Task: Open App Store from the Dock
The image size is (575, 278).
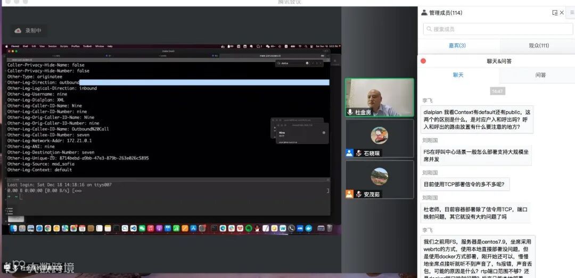Action: [193, 228]
